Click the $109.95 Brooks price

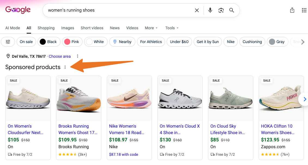point(68,140)
